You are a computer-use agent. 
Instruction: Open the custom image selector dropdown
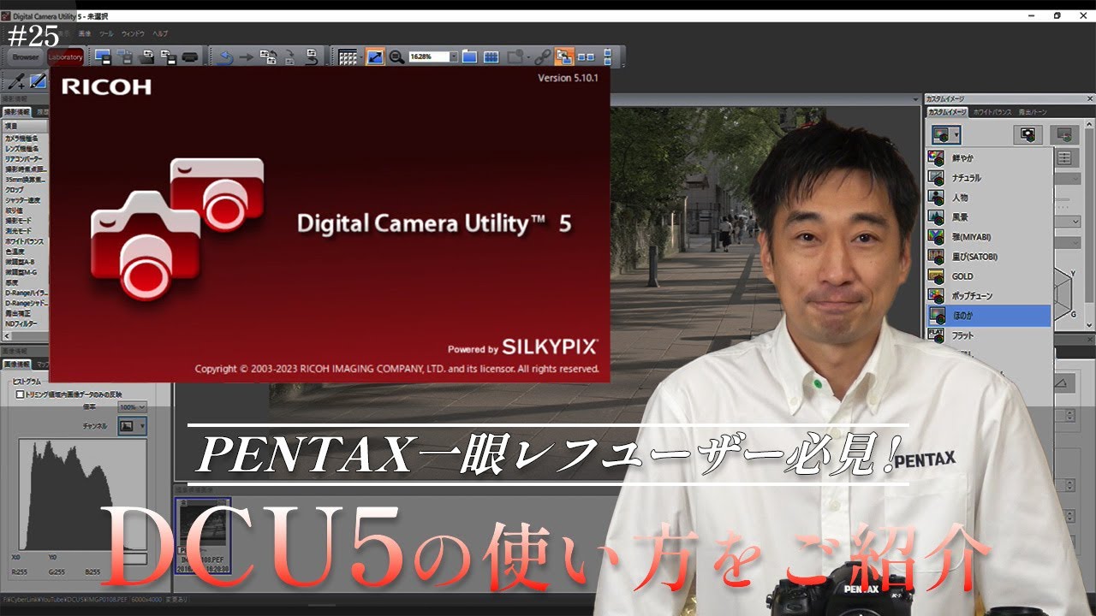(x=945, y=135)
